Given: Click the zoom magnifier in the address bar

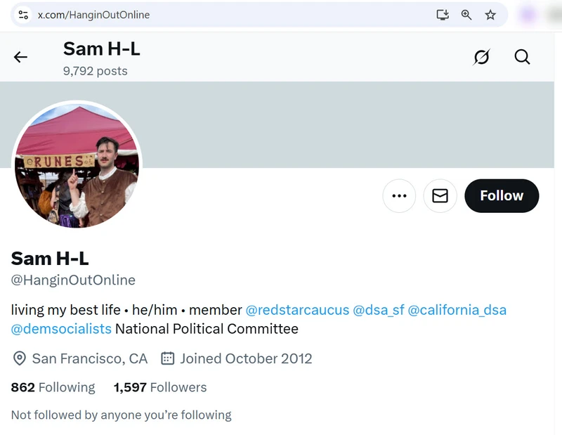Looking at the screenshot, I should [x=466, y=15].
